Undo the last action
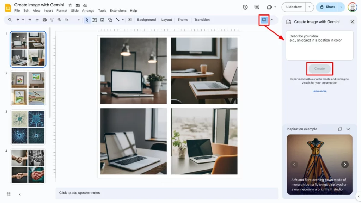Image resolution: width=361 pixels, height=203 pixels. click(x=30, y=20)
